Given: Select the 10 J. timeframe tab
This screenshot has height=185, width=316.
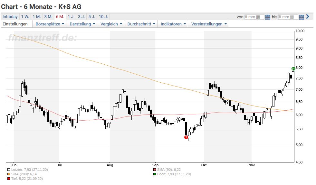Looking at the screenshot, I should [103, 17].
